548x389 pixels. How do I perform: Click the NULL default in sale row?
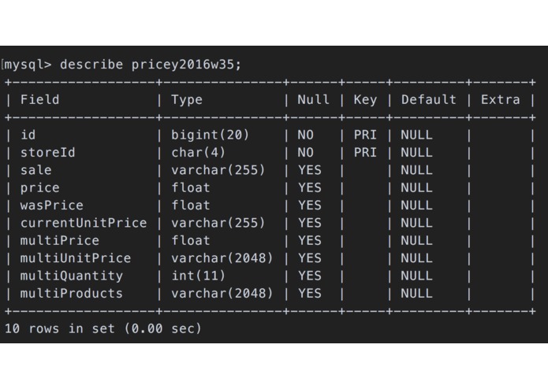pyautogui.click(x=416, y=170)
